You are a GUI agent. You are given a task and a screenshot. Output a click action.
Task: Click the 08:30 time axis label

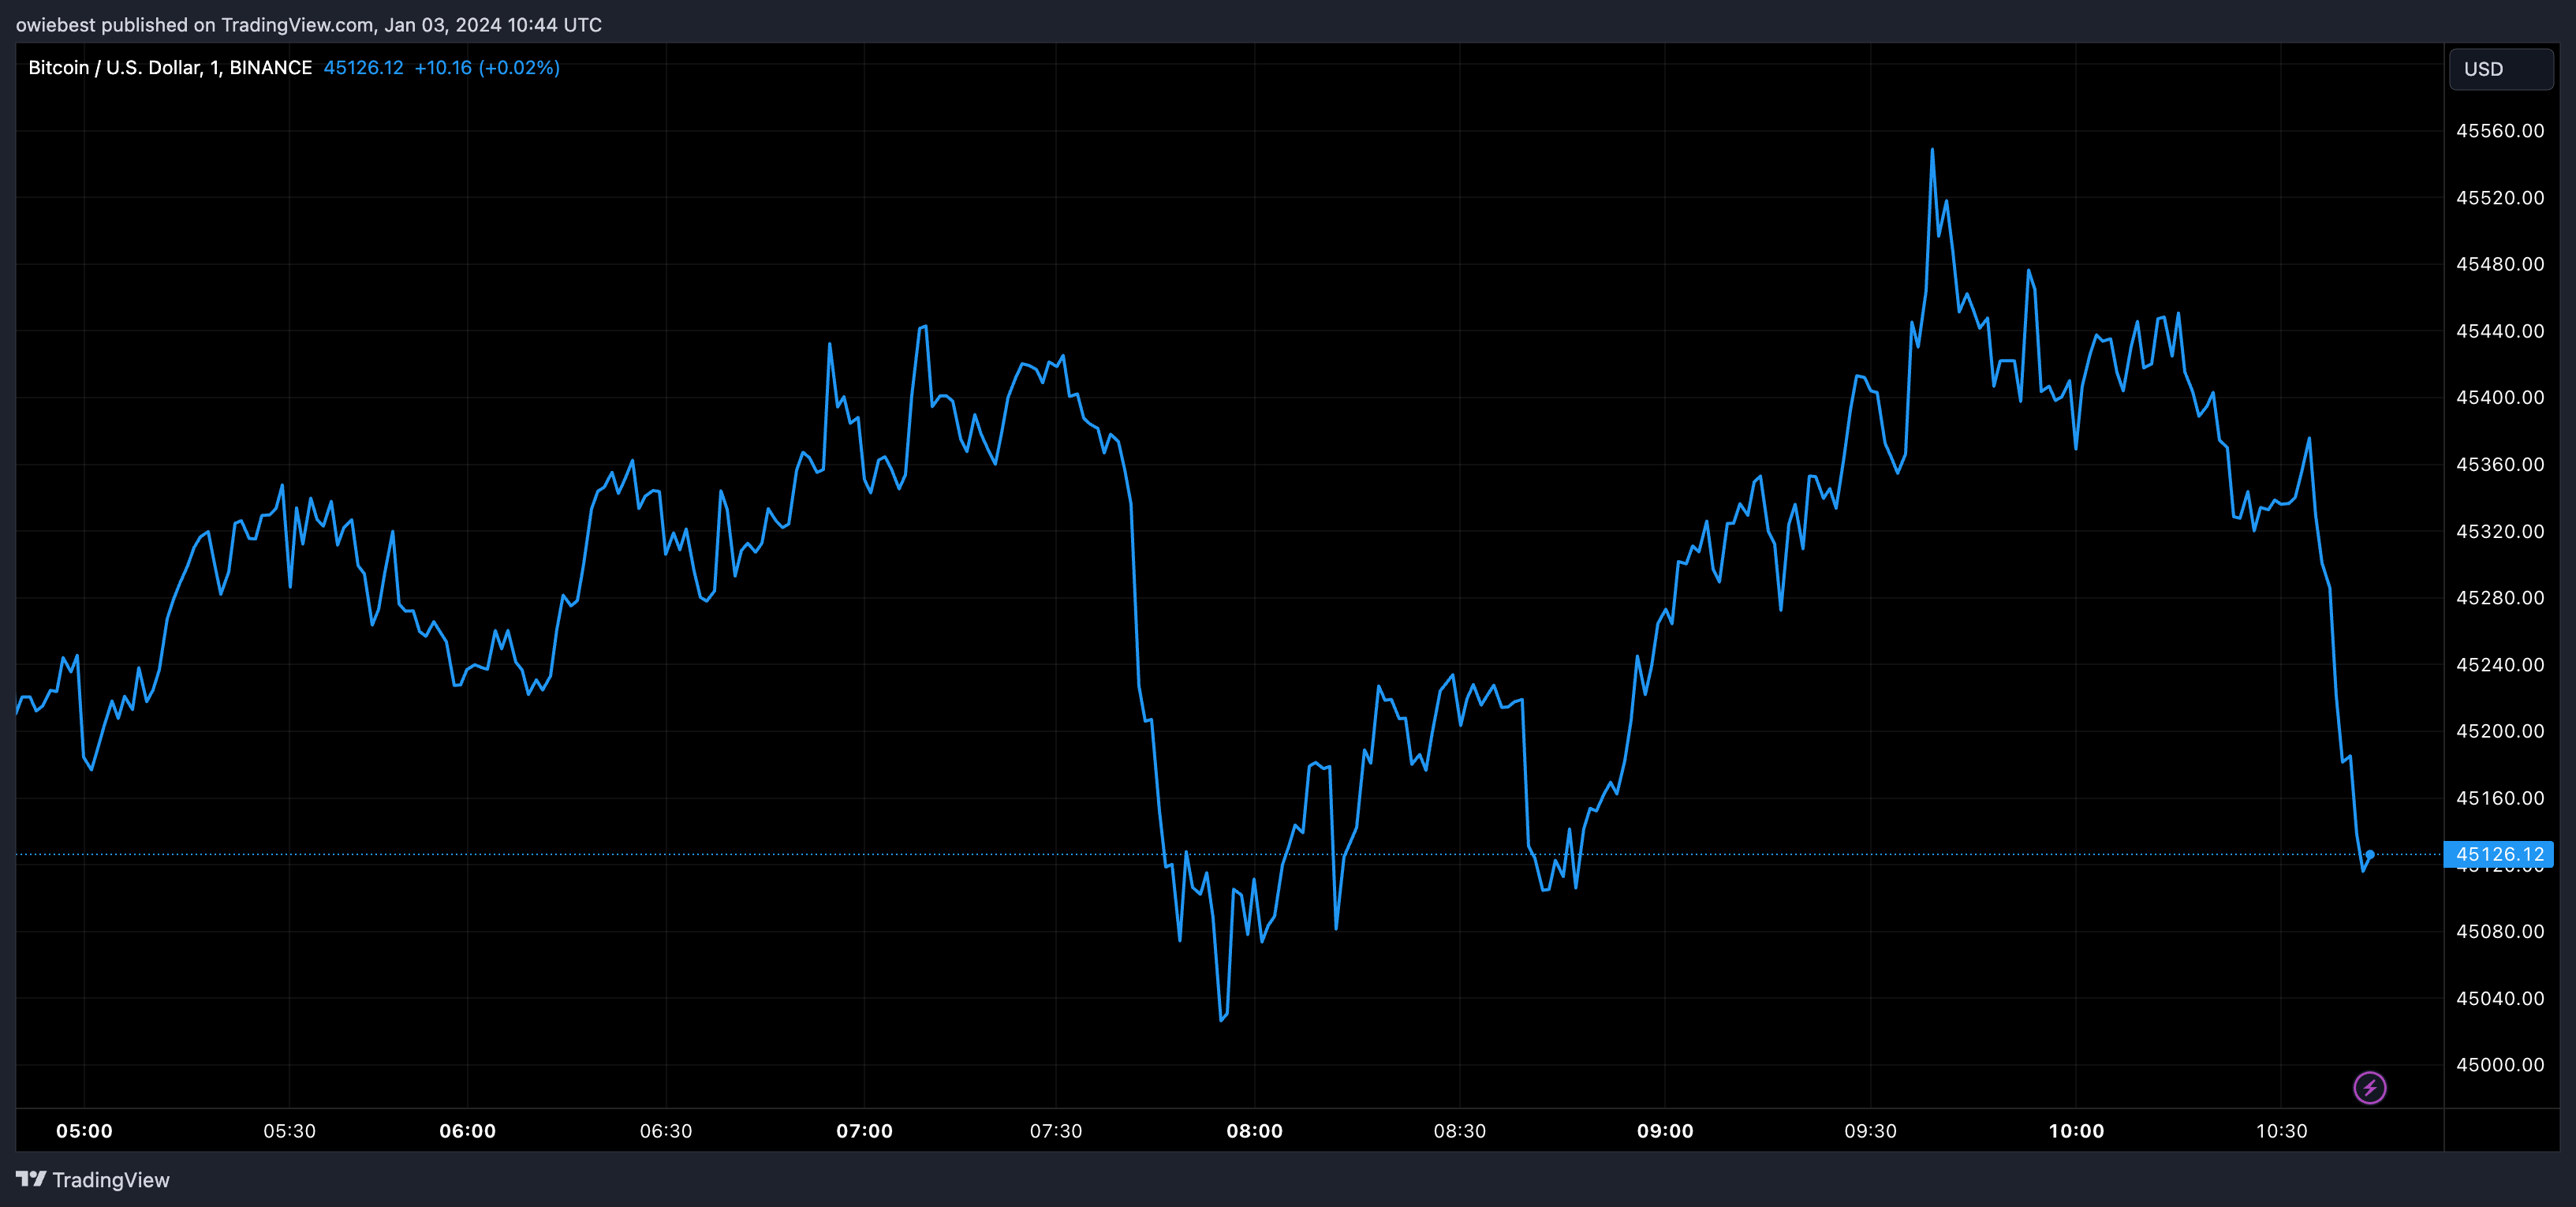click(1459, 1131)
